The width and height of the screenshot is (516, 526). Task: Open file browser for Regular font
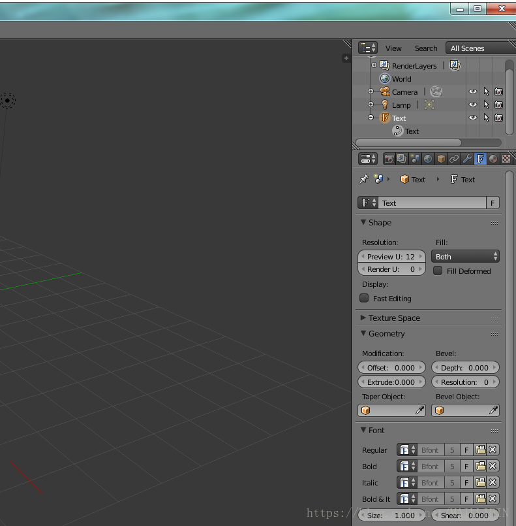tap(480, 450)
